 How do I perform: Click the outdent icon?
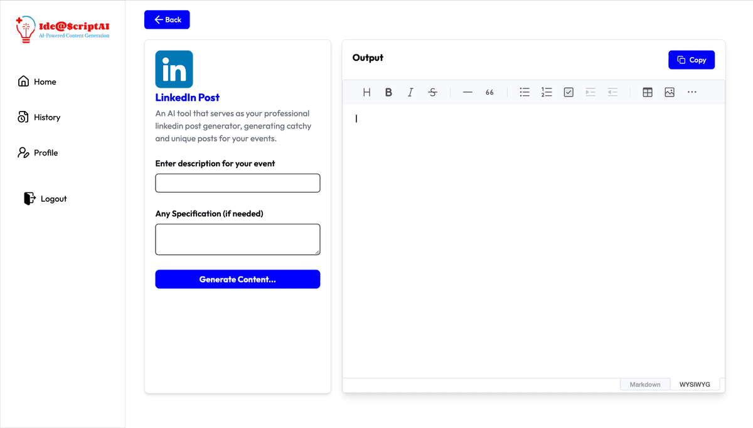click(612, 92)
